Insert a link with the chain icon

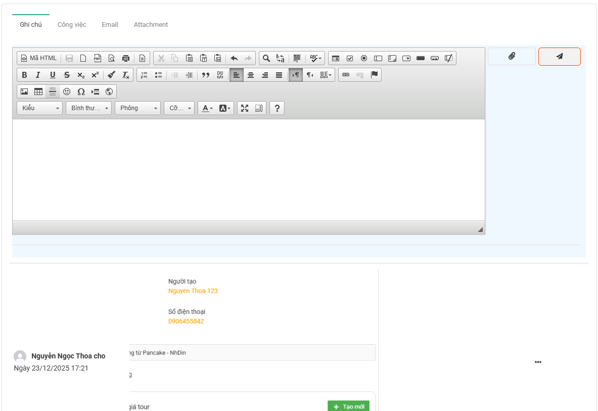346,75
